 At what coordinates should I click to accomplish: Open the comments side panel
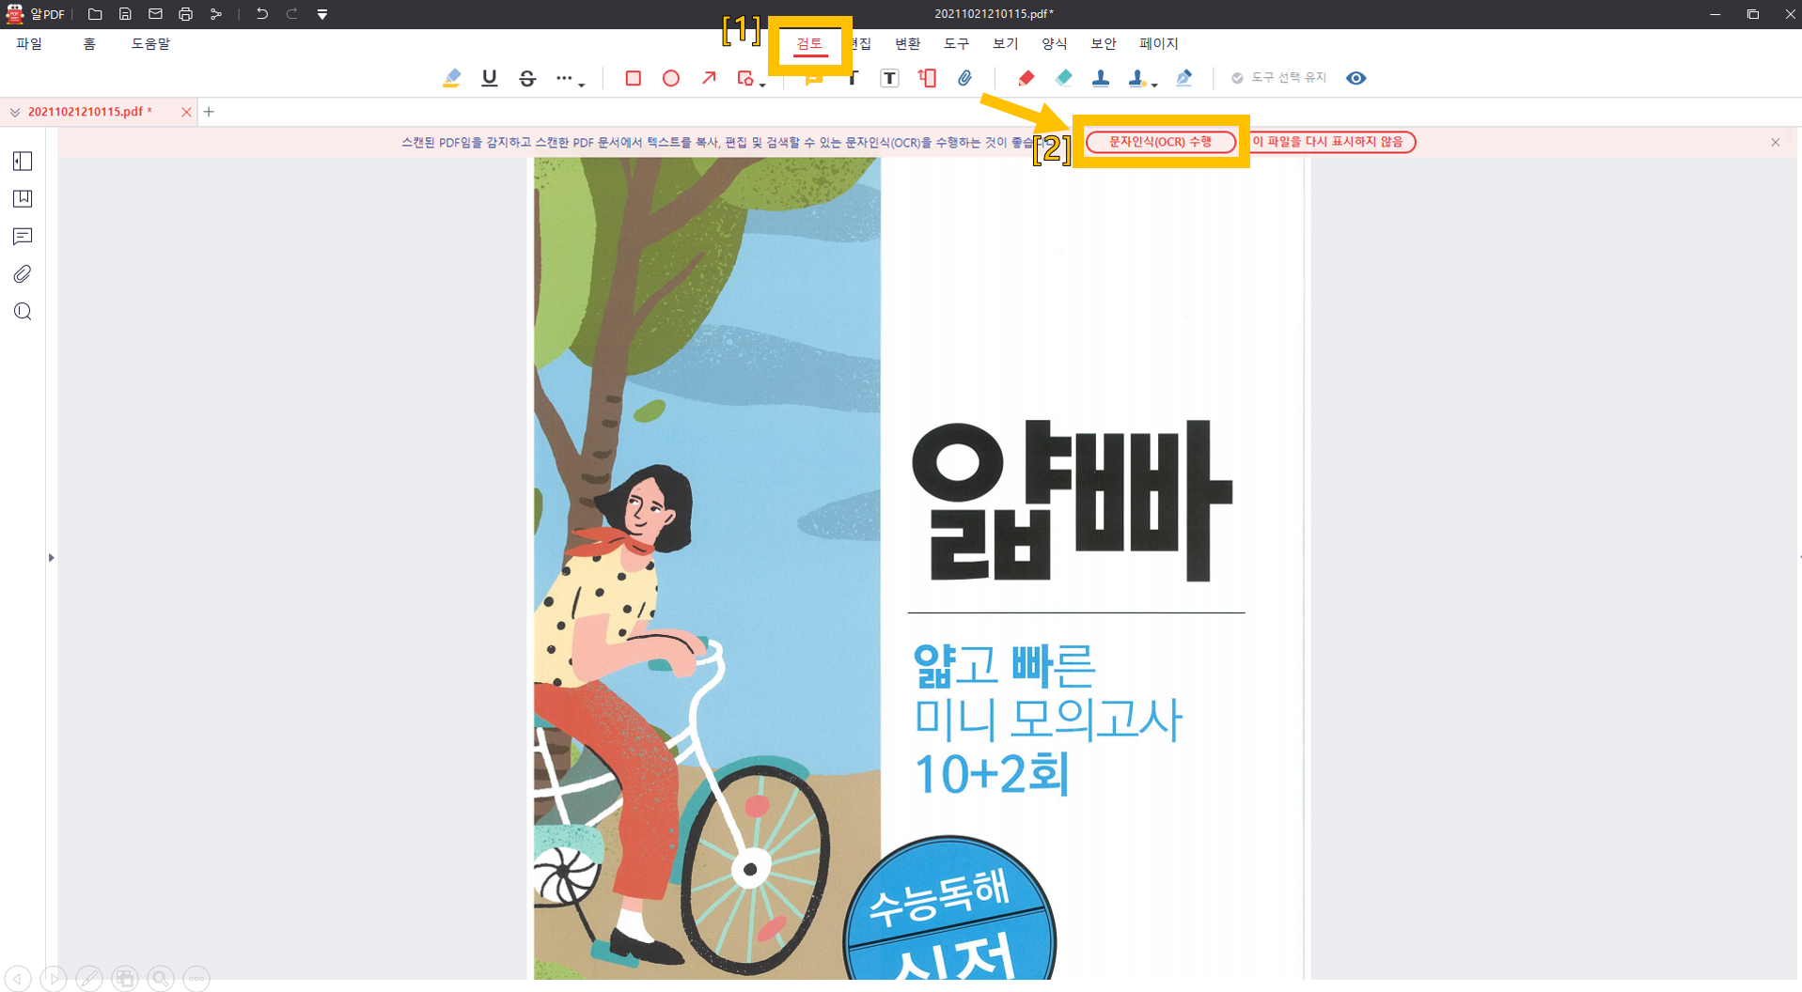point(23,237)
